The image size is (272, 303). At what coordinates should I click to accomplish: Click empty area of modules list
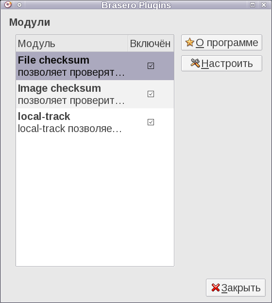(95, 201)
